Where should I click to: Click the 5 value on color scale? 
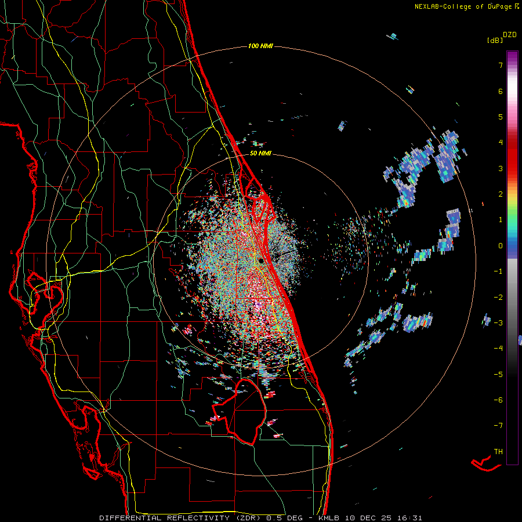501,117
